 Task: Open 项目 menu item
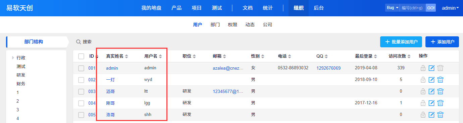[197, 8]
